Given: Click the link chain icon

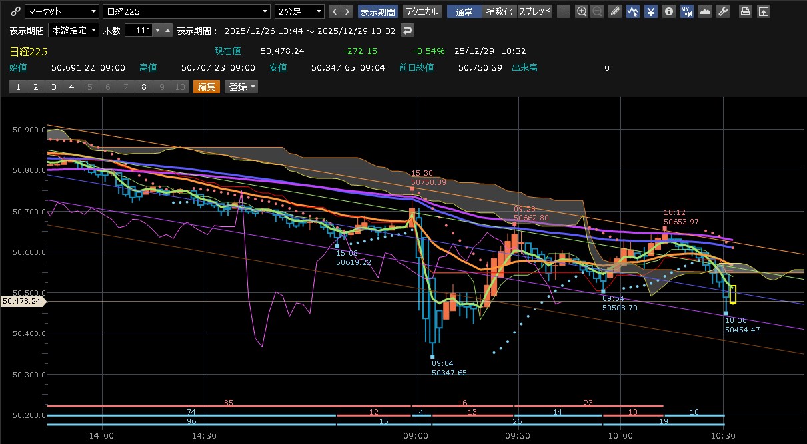Looking at the screenshot, I should click(x=15, y=11).
